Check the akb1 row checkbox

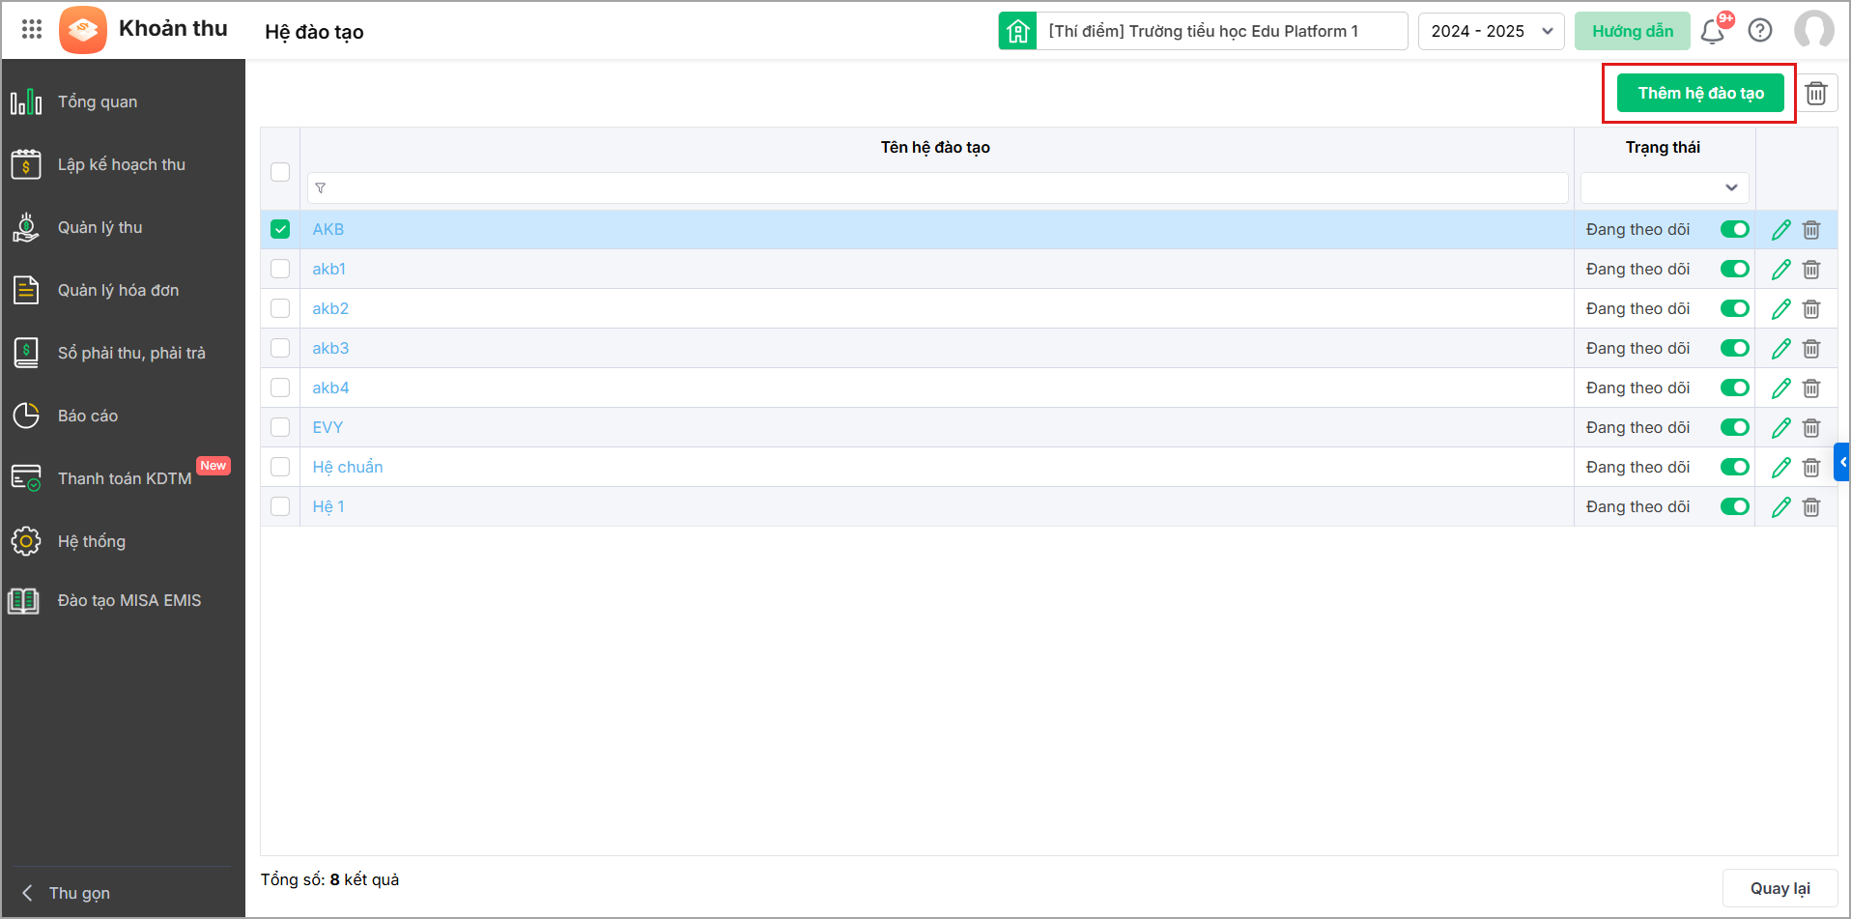point(280,269)
